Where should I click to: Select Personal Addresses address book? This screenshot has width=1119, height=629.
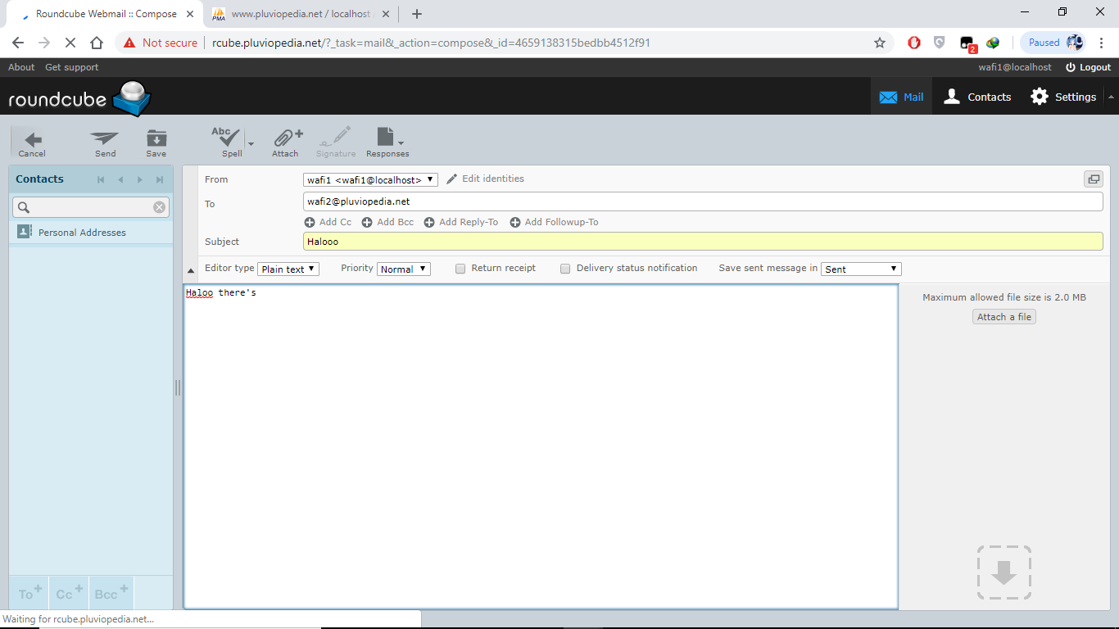91,233
